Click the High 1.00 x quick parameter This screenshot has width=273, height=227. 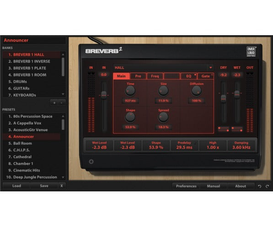(213, 145)
